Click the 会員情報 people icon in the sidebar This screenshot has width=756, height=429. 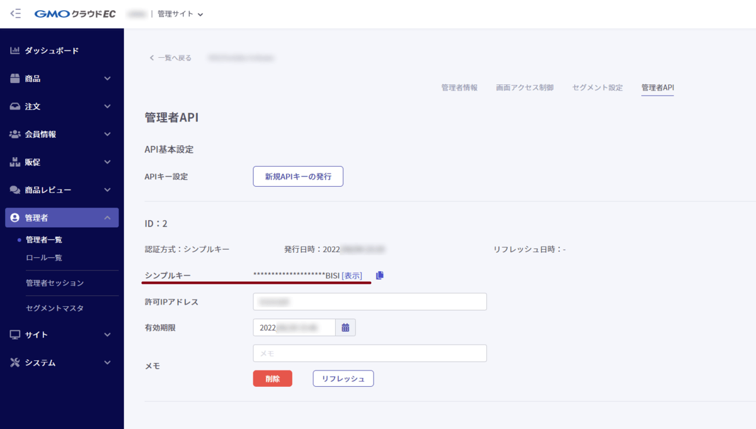point(15,134)
